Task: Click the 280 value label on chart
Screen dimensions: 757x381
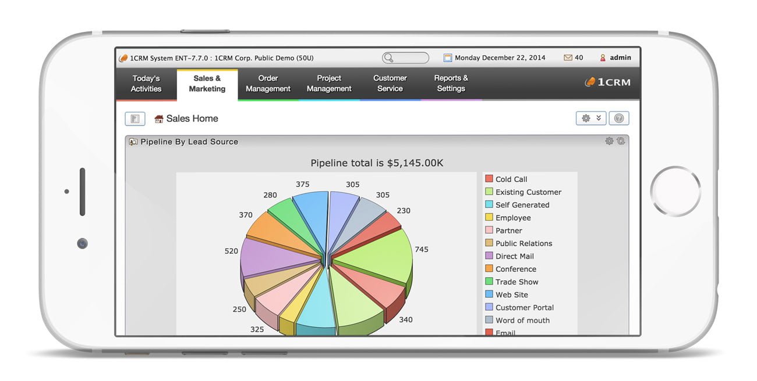Action: click(x=270, y=195)
